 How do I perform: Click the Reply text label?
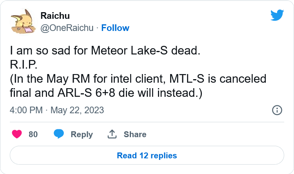[x=82, y=134]
